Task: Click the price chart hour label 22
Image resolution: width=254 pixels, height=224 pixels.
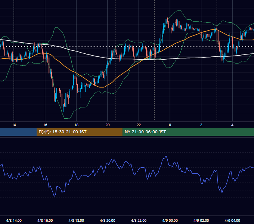Action: point(139,125)
